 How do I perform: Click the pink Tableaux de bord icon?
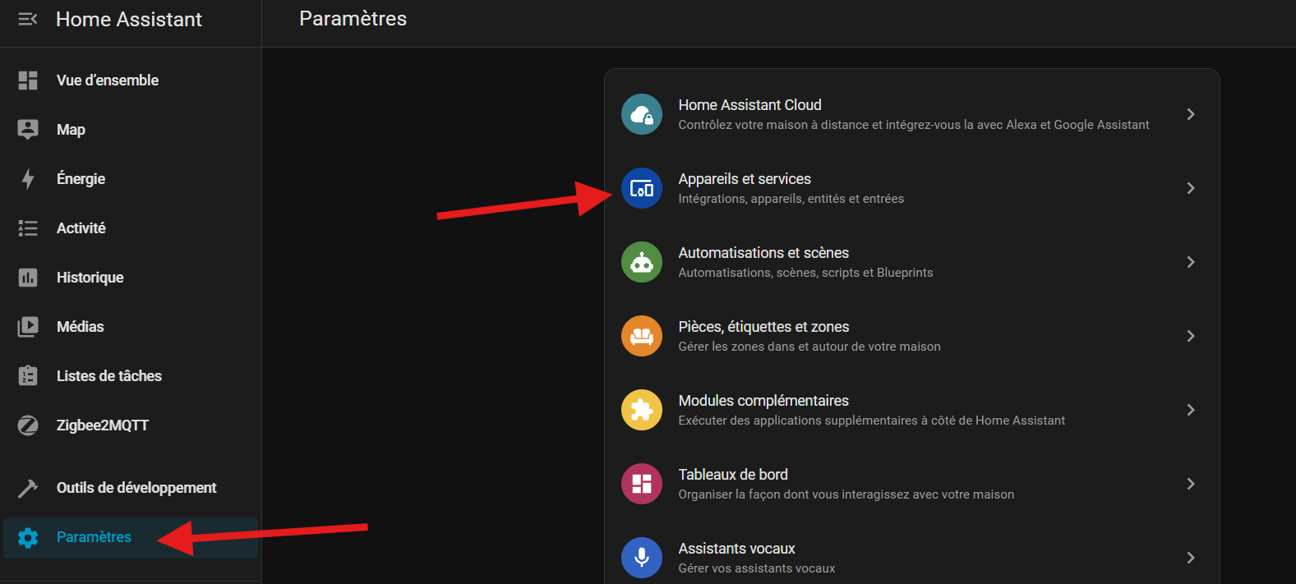pyautogui.click(x=641, y=484)
